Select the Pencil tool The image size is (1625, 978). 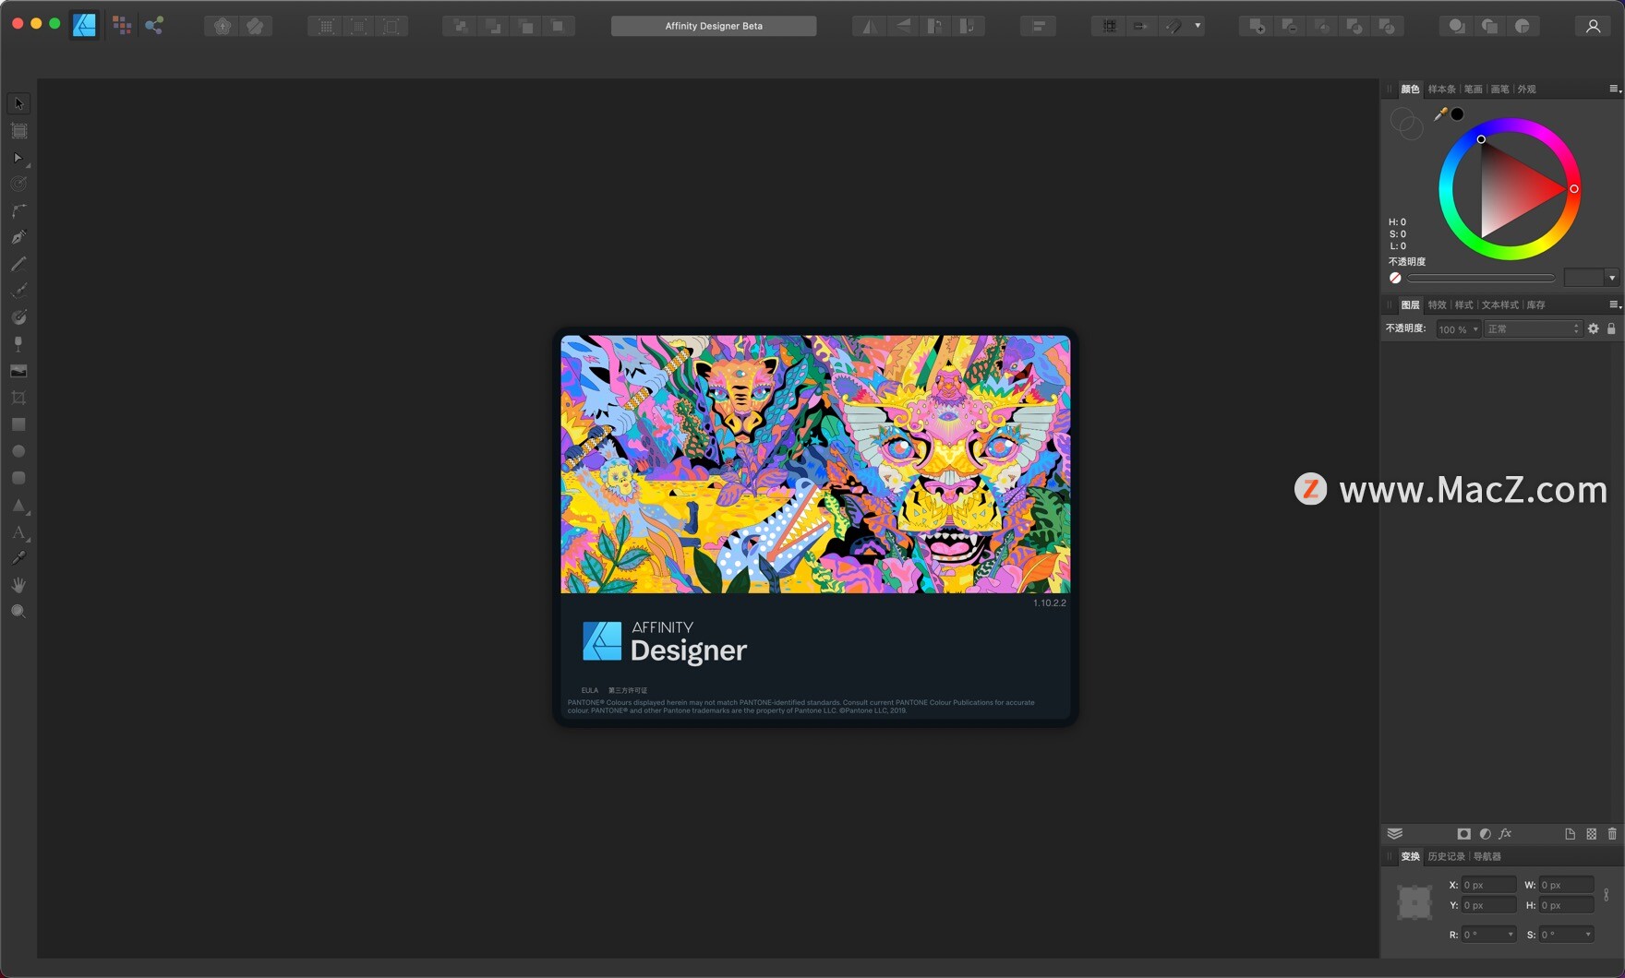click(18, 264)
